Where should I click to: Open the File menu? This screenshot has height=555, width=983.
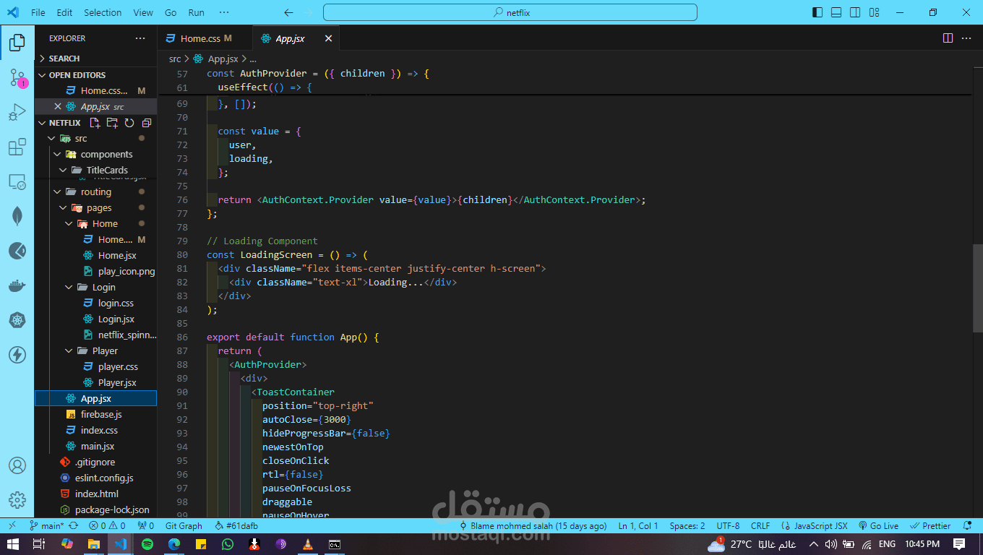point(38,12)
